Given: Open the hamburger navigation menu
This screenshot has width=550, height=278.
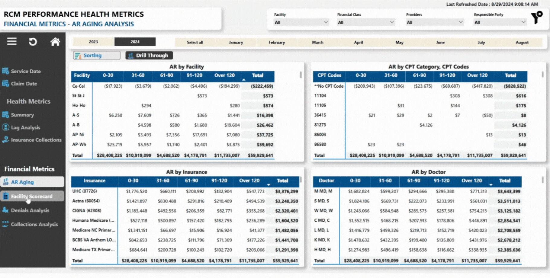Looking at the screenshot, I should (11, 41).
